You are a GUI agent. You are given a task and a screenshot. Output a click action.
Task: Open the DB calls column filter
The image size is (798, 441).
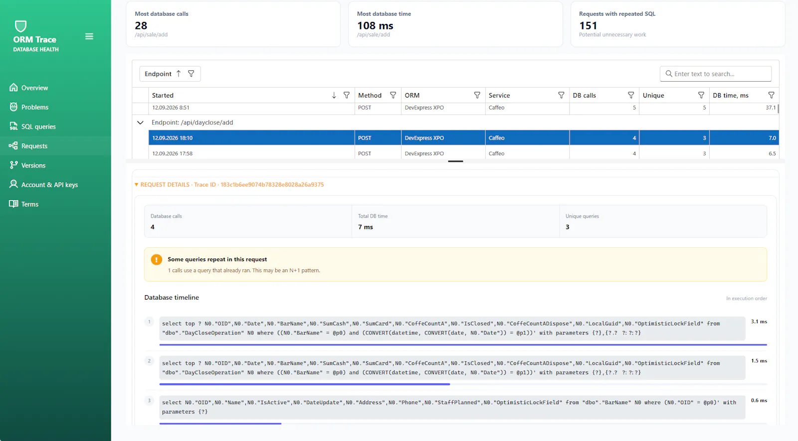pyautogui.click(x=631, y=95)
